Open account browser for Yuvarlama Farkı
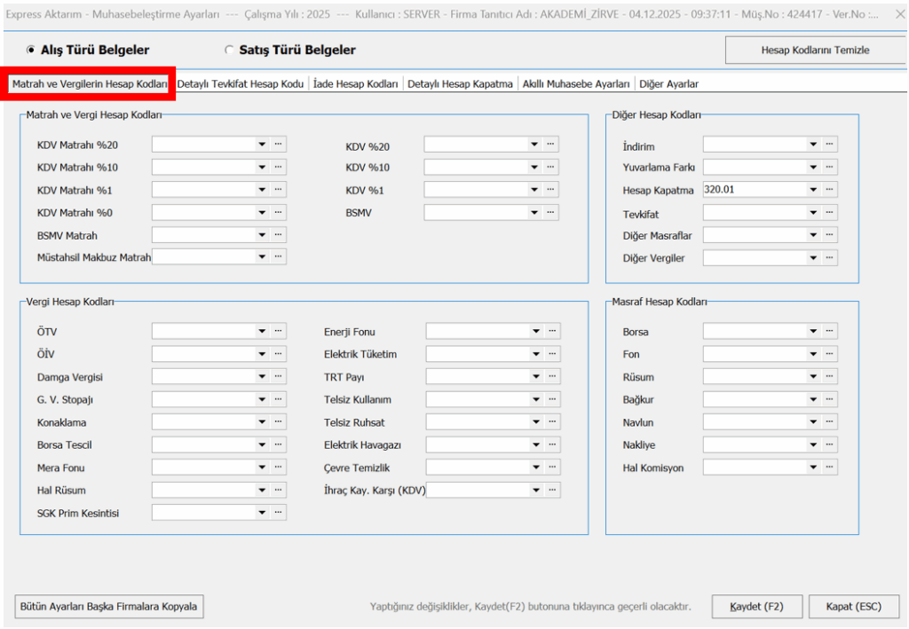This screenshot has width=909, height=629. coord(830,167)
